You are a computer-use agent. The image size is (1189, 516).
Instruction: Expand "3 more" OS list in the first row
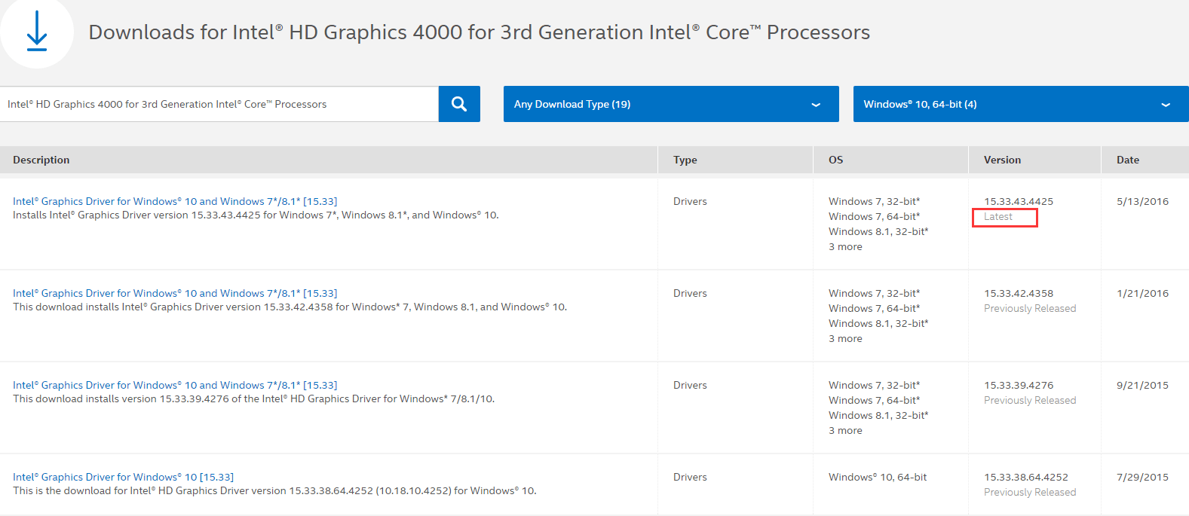point(845,246)
